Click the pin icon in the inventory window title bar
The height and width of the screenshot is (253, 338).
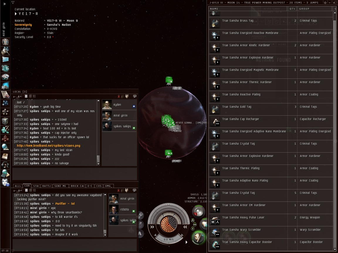[325, 3]
